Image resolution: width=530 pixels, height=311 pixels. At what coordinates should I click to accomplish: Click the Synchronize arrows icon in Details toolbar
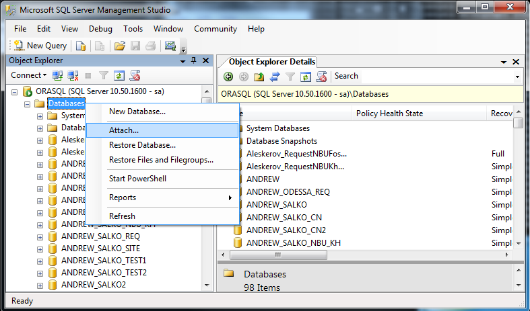pyautogui.click(x=275, y=76)
